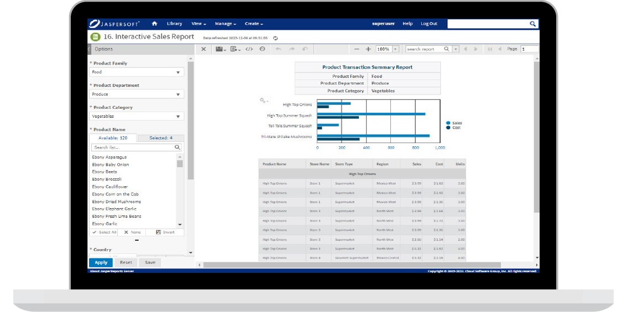Click Select All in product list

104,232
